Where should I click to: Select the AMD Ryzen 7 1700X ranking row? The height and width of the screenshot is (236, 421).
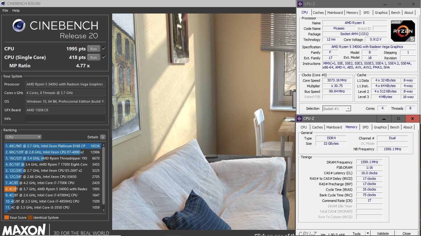click(53, 164)
